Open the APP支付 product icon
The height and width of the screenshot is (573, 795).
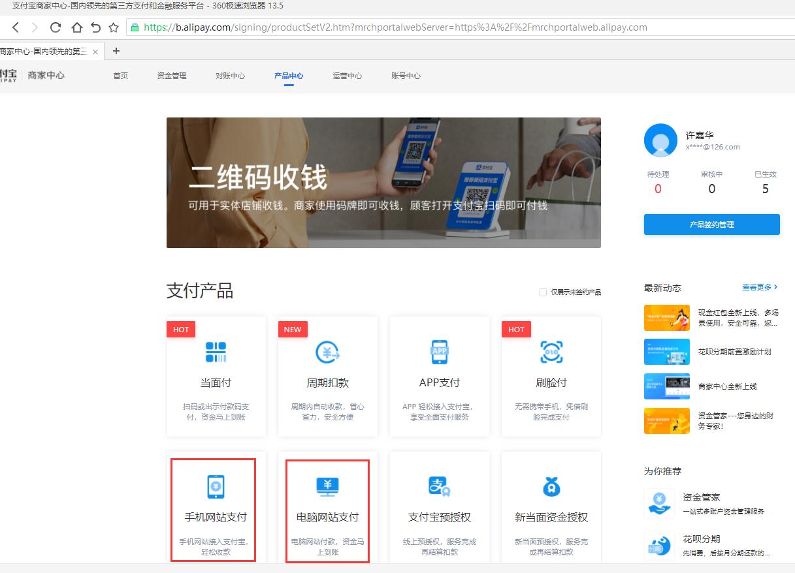pos(440,352)
